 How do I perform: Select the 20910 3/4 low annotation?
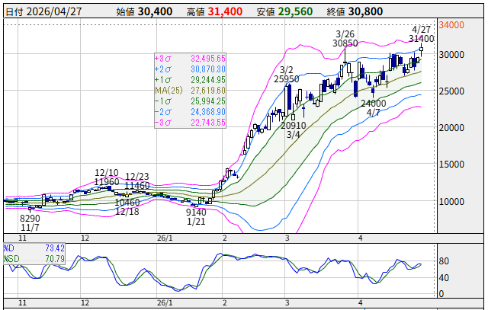coord(294,129)
